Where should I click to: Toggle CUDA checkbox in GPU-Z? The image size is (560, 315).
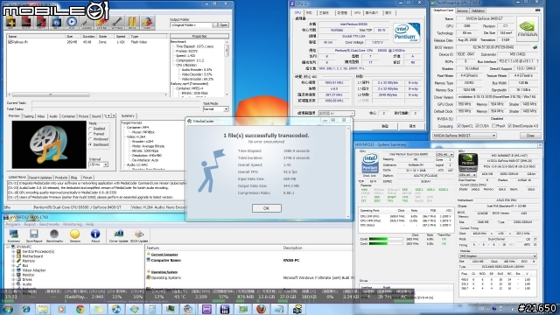tap(477, 126)
